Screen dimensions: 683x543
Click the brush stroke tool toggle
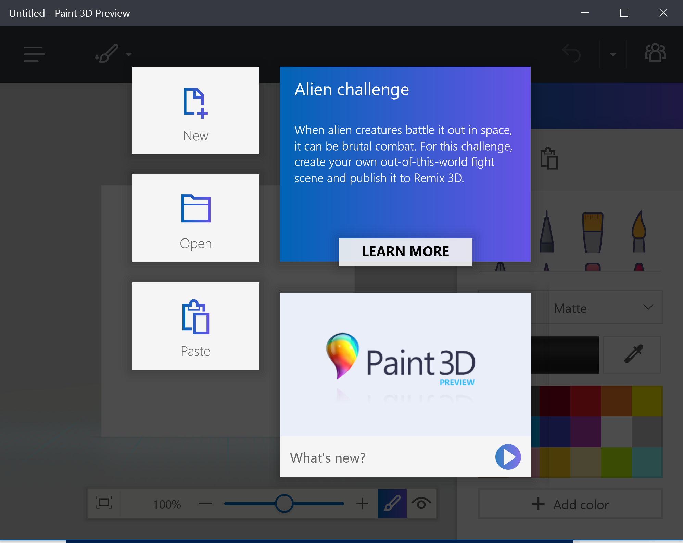point(392,504)
